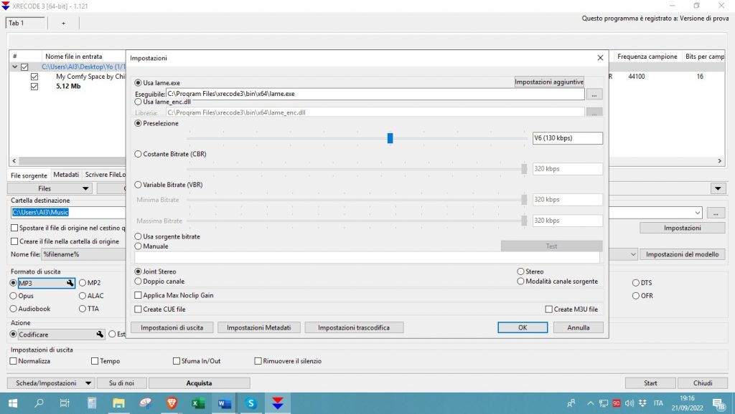Add a new tab with the plus button

point(63,23)
